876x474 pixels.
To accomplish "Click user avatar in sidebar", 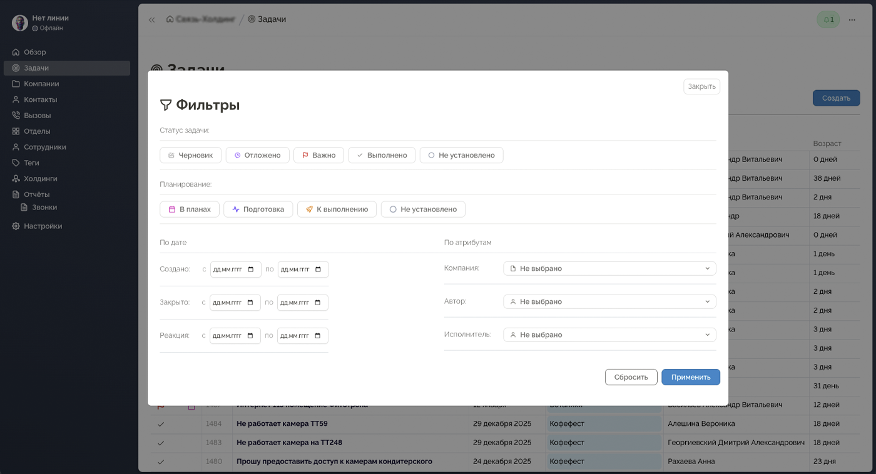I will coord(20,23).
